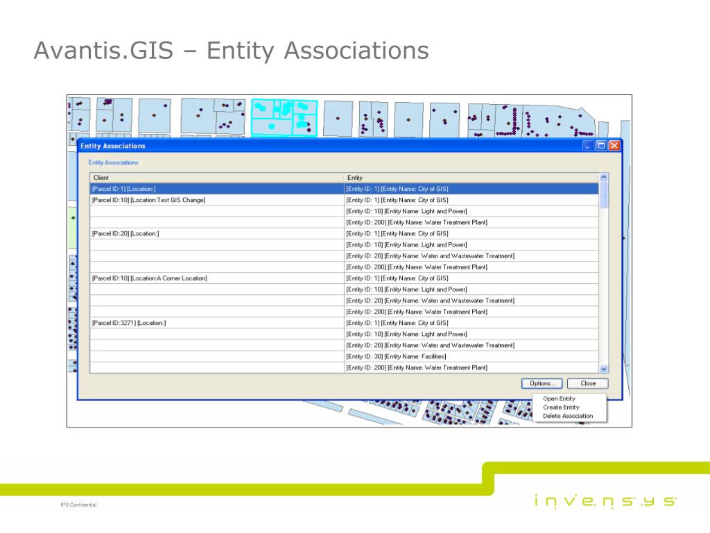
Task: Minimize the Entity Associations dialog
Action: [x=588, y=146]
